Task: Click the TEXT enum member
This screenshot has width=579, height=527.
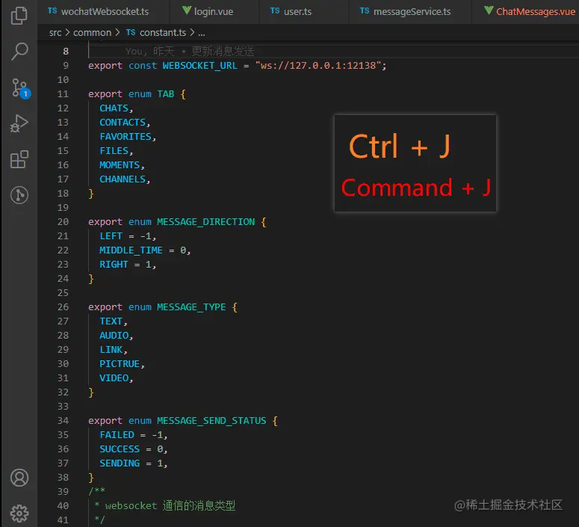Action: coord(111,321)
